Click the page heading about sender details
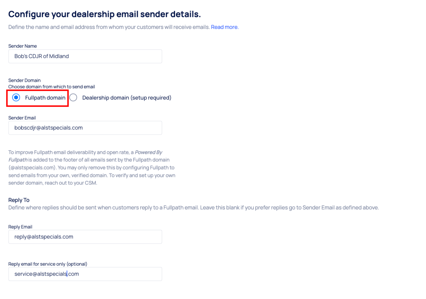This screenshot has height=299, width=426. pyautogui.click(x=104, y=14)
